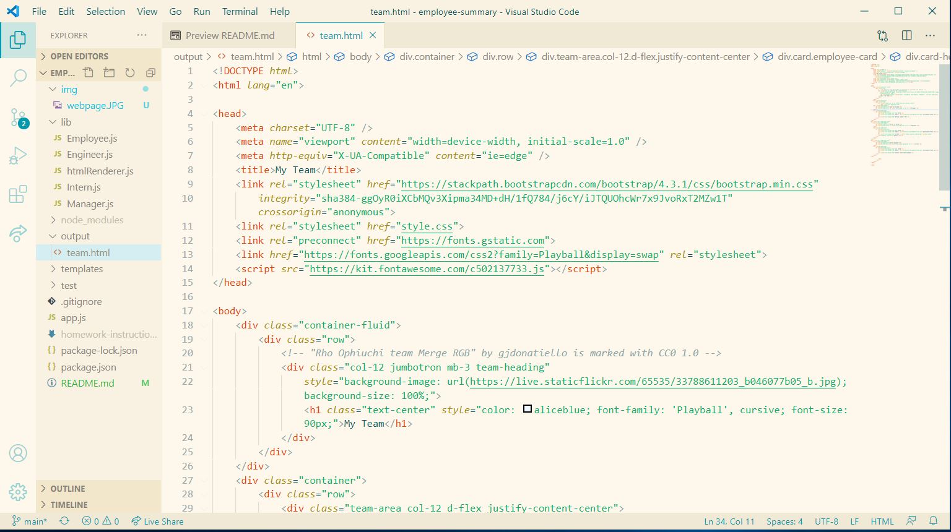Open the Search view in activity bar
The image size is (951, 532).
(18, 78)
